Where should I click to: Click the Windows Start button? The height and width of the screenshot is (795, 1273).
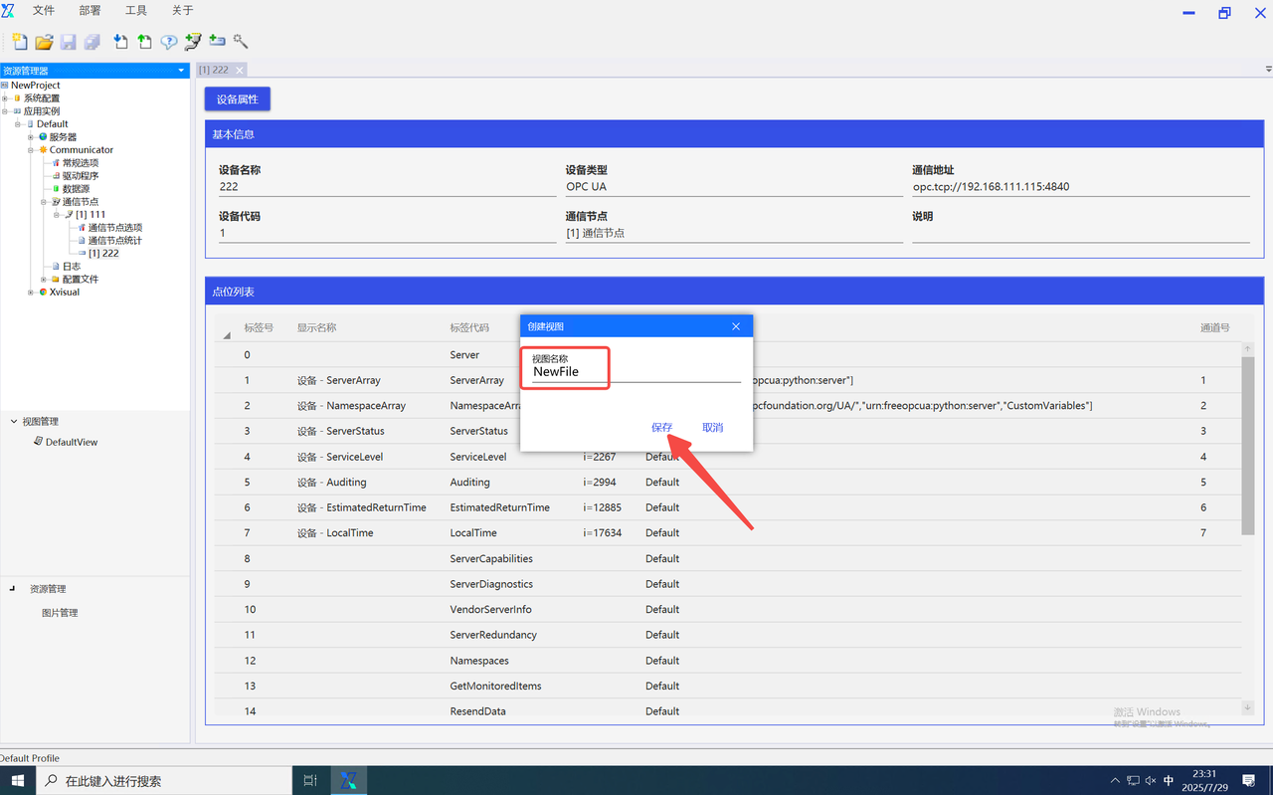(x=18, y=781)
